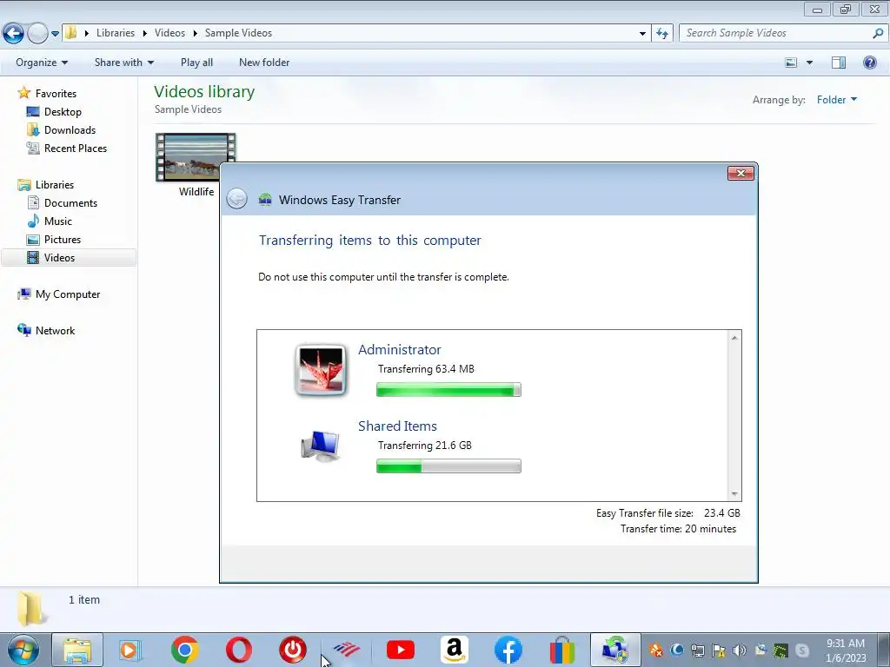Screen dimensions: 890x667
Task: Click the change view icon
Action: (791, 63)
